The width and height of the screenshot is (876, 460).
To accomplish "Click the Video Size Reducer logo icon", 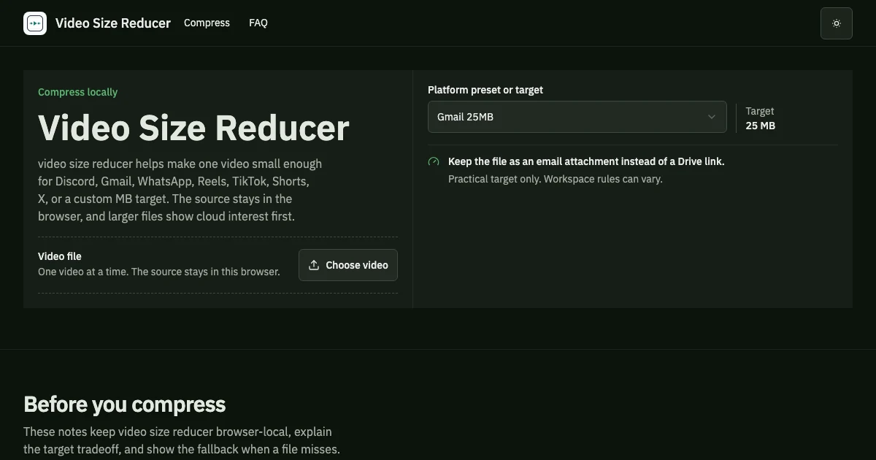I will 35,23.
